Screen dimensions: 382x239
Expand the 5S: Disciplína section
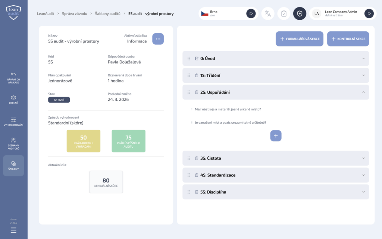coord(363,192)
